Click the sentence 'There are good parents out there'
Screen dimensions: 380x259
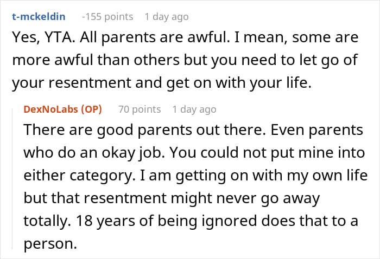145,130
